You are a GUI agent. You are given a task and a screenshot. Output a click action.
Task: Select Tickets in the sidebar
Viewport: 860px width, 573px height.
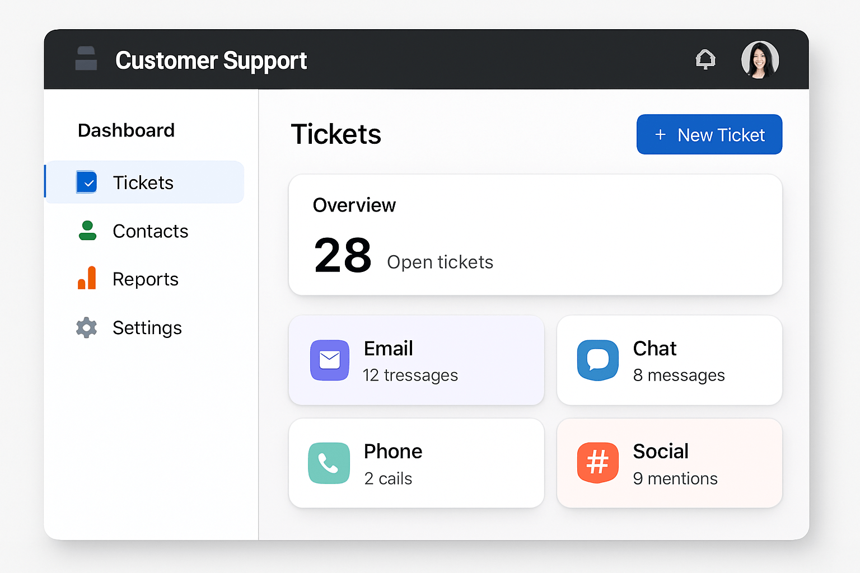(x=143, y=182)
